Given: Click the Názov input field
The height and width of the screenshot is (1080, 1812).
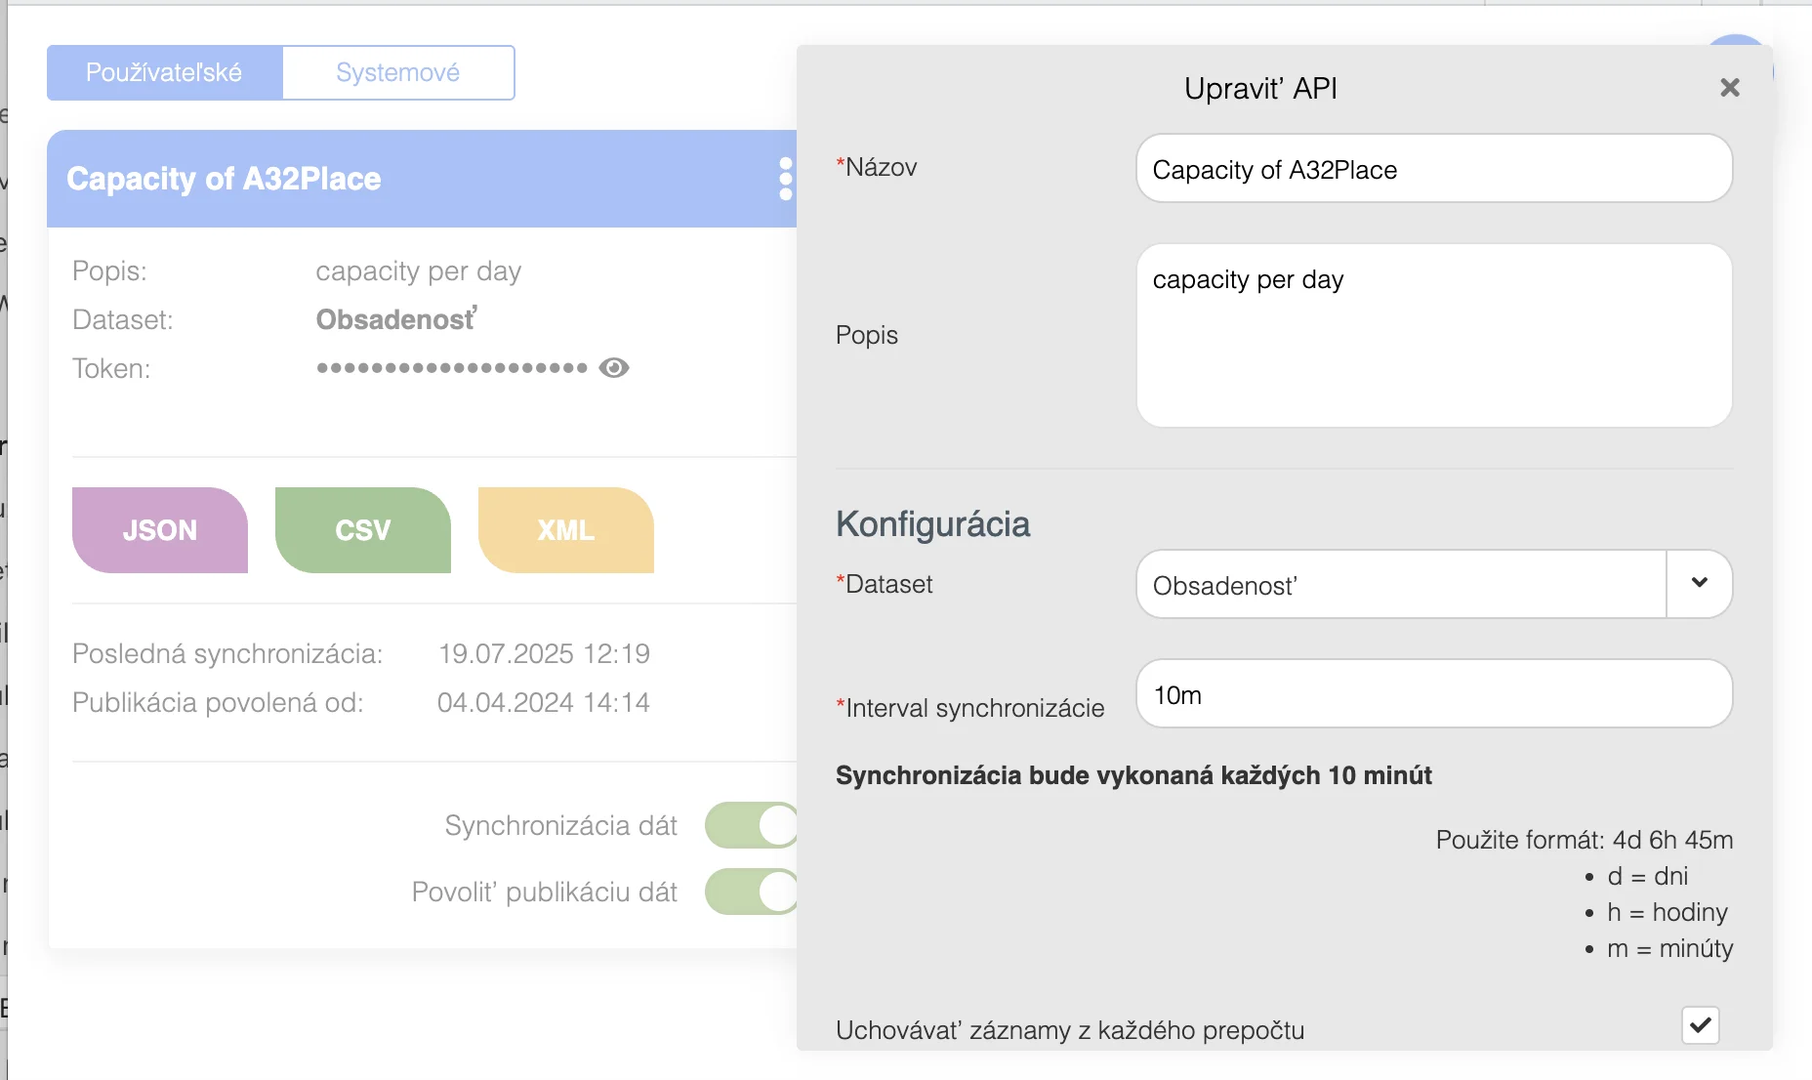Looking at the screenshot, I should 1433,169.
